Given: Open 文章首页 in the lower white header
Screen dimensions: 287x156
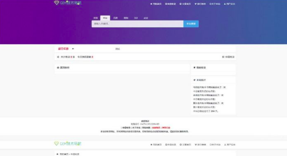Looking at the screenshot, I should click(185, 145).
